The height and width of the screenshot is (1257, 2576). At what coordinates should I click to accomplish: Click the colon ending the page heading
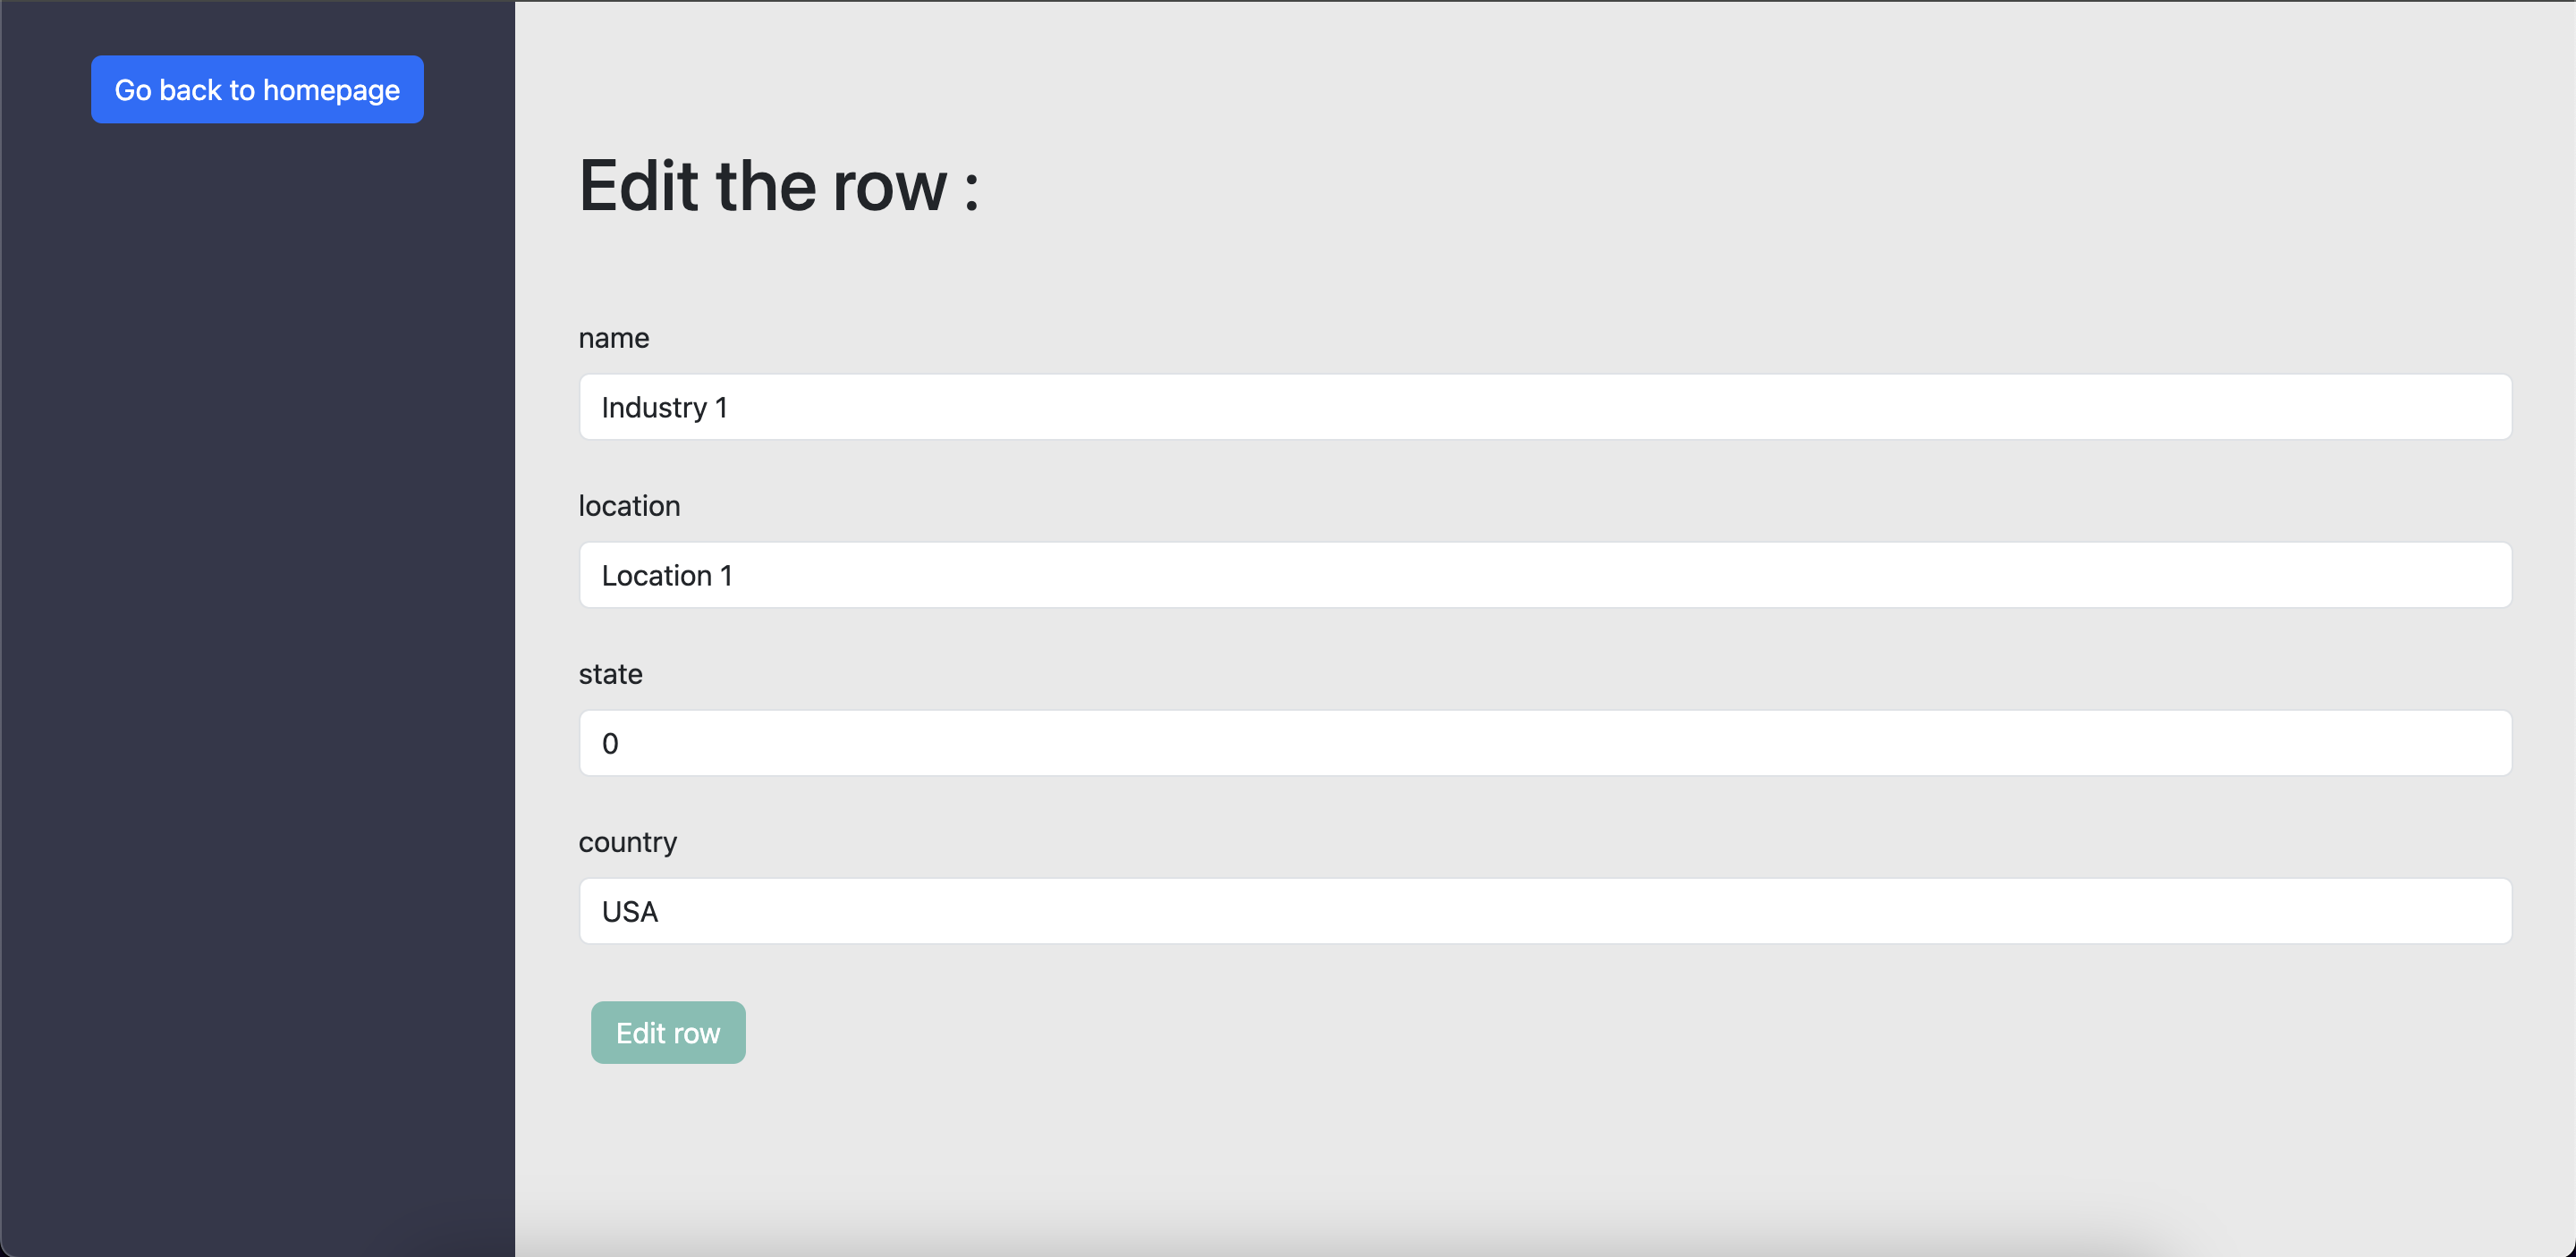pyautogui.click(x=971, y=190)
